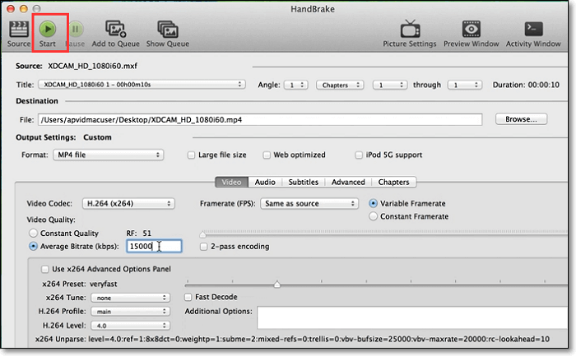Click the Browse... destination button

pos(520,119)
